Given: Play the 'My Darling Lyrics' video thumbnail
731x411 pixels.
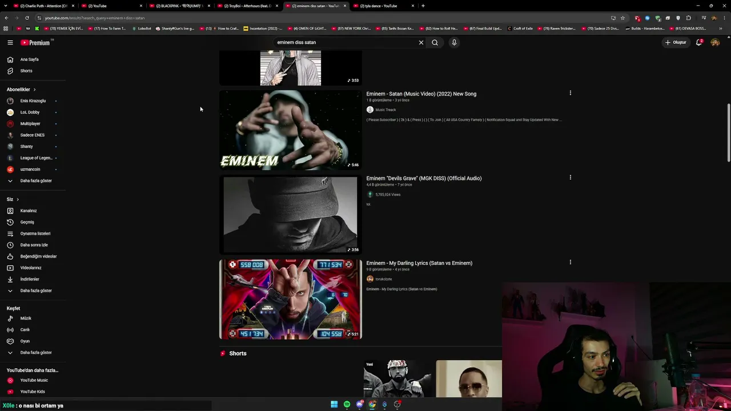Looking at the screenshot, I should coord(291,299).
